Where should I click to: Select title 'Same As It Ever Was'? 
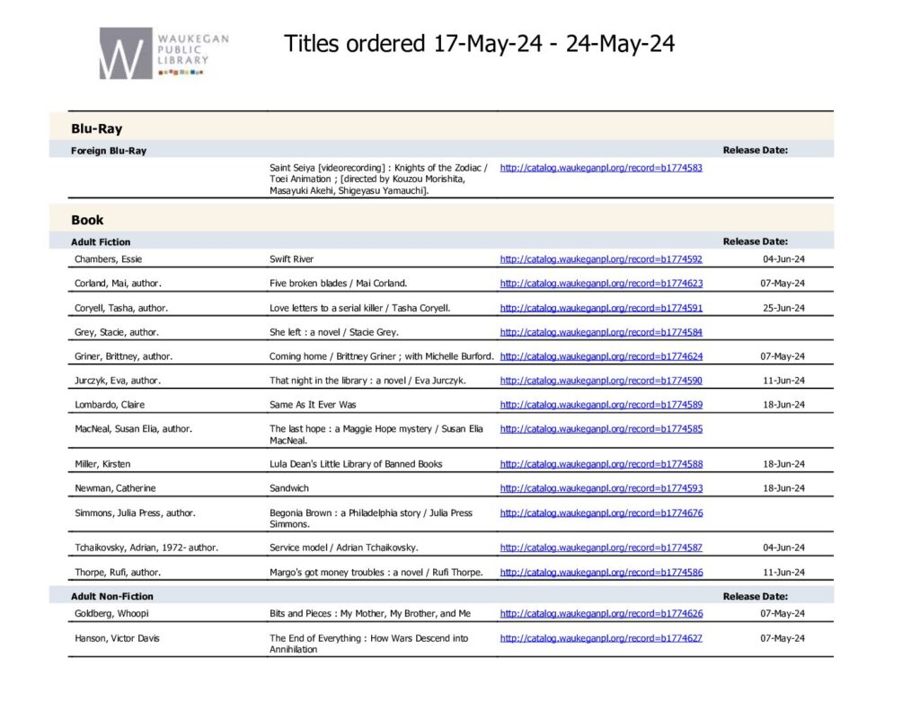pyautogui.click(x=313, y=405)
